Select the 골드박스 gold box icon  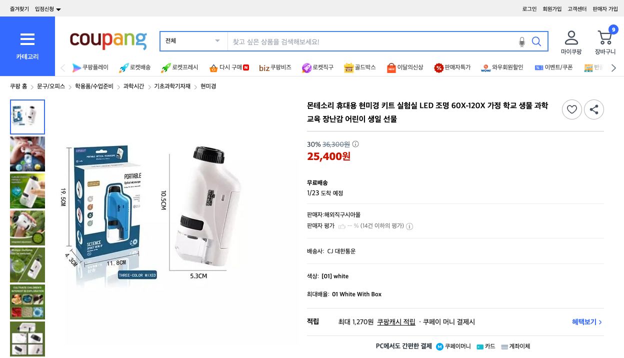coord(348,67)
